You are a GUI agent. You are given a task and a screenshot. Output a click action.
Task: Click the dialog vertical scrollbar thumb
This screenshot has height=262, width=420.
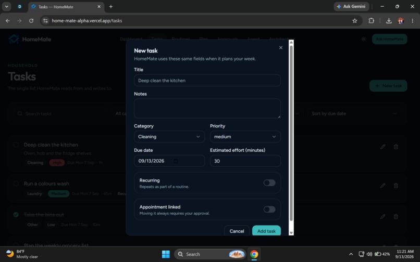click(291, 133)
